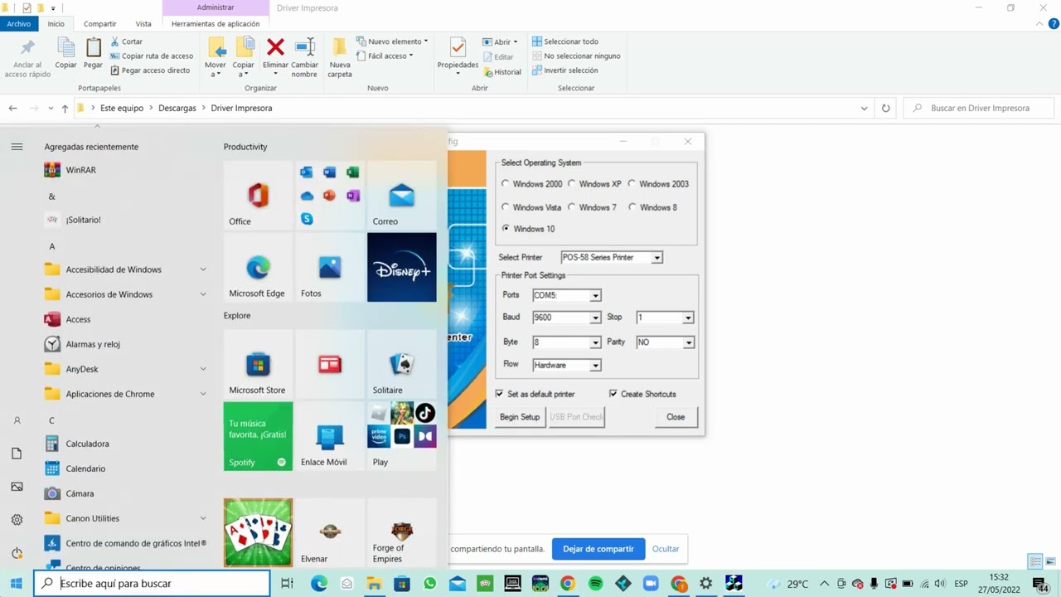Select the Windows 7 radio button

571,207
